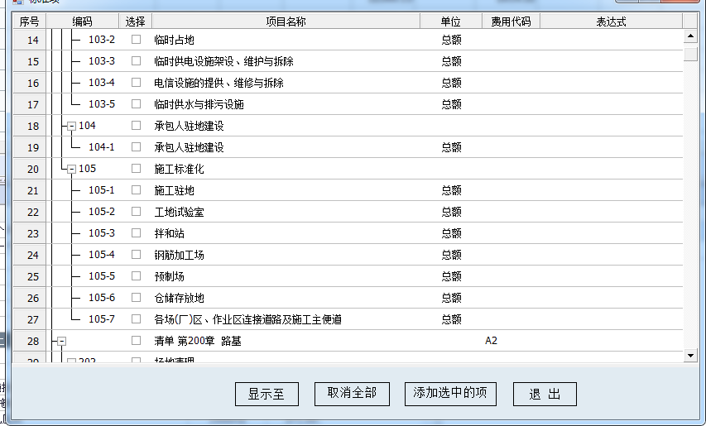Click row number 21 header
Viewport: 706px width, 426px height.
pyautogui.click(x=29, y=191)
